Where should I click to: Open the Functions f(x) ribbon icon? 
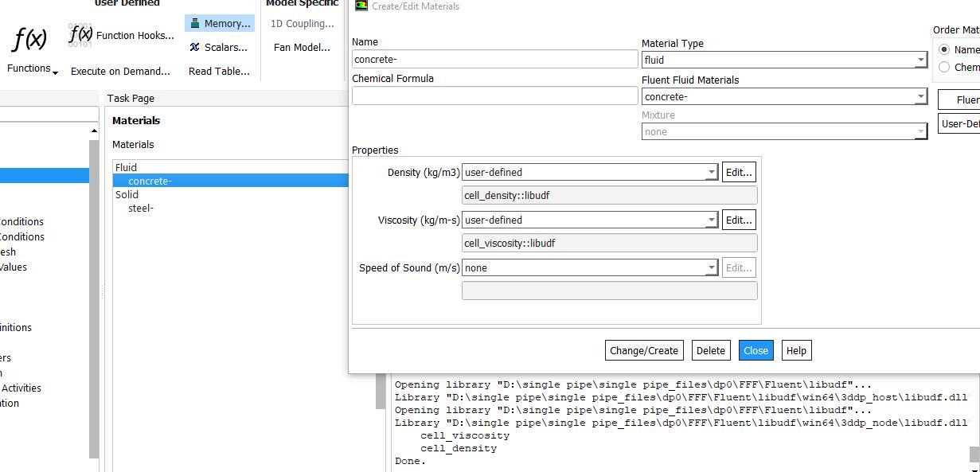[29, 38]
